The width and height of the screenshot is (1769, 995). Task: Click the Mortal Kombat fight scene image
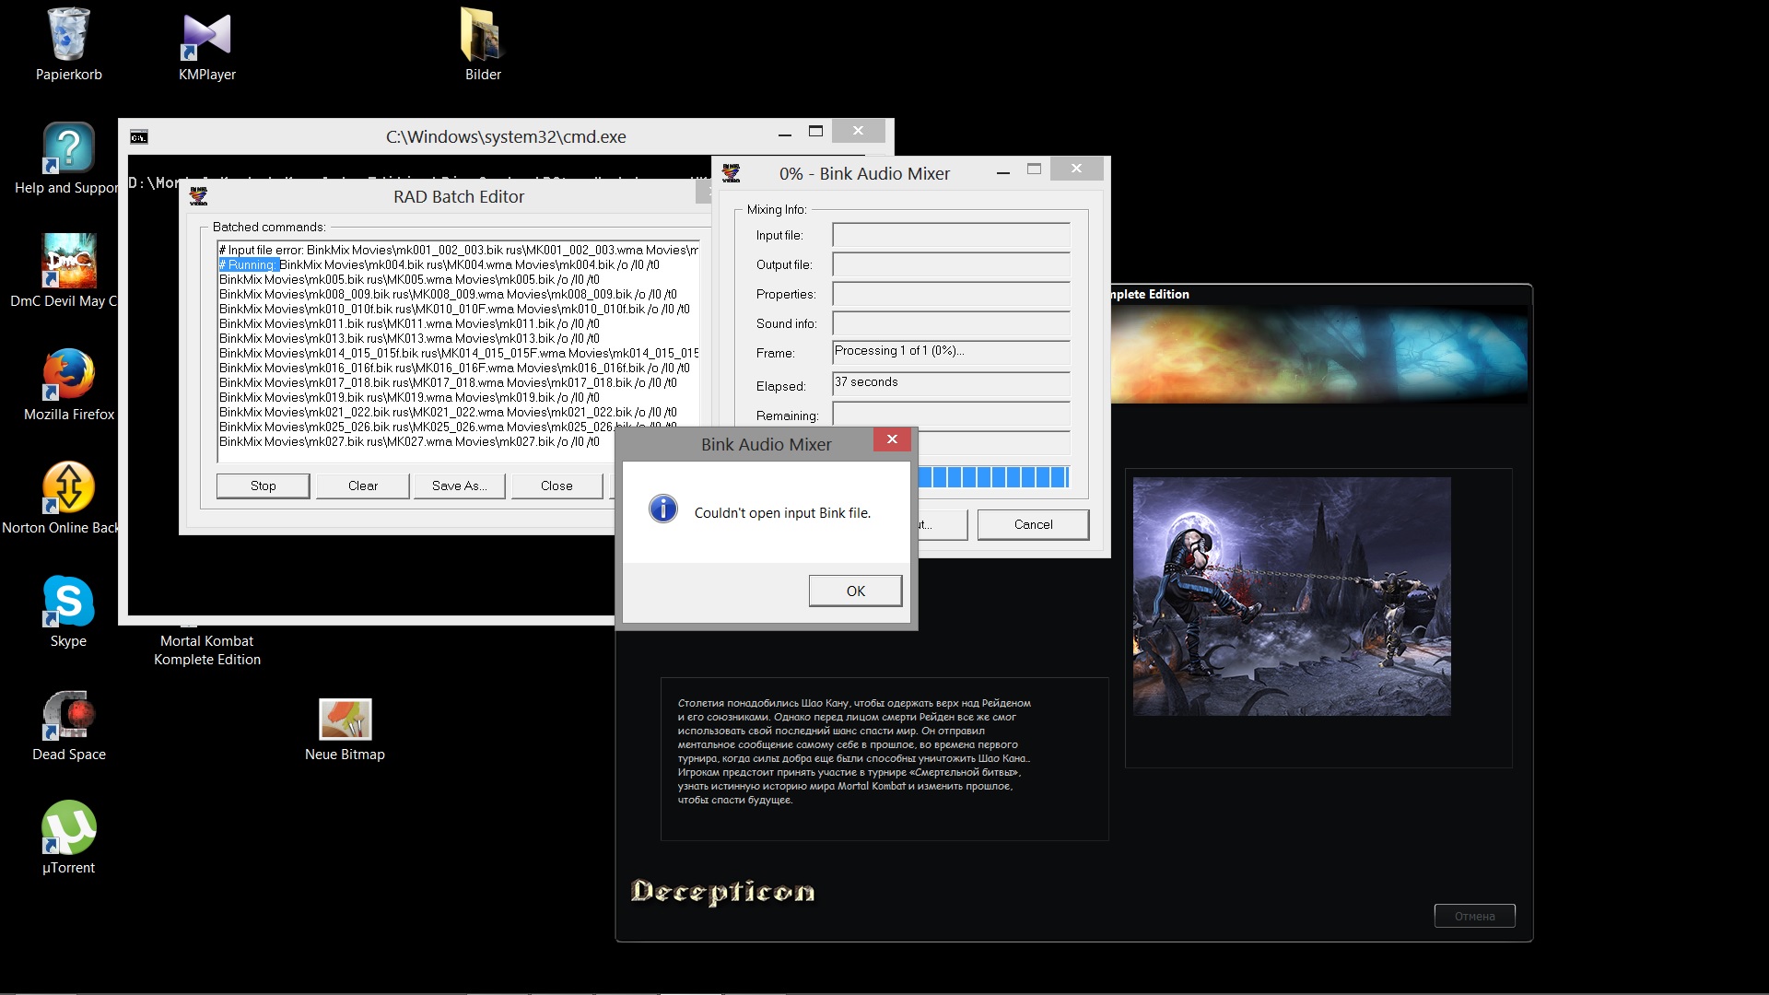[1292, 596]
